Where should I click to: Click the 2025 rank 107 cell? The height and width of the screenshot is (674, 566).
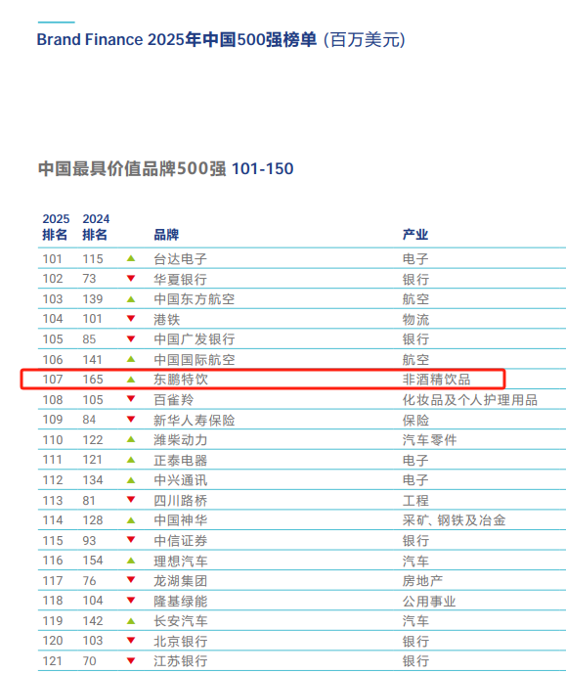[53, 380]
